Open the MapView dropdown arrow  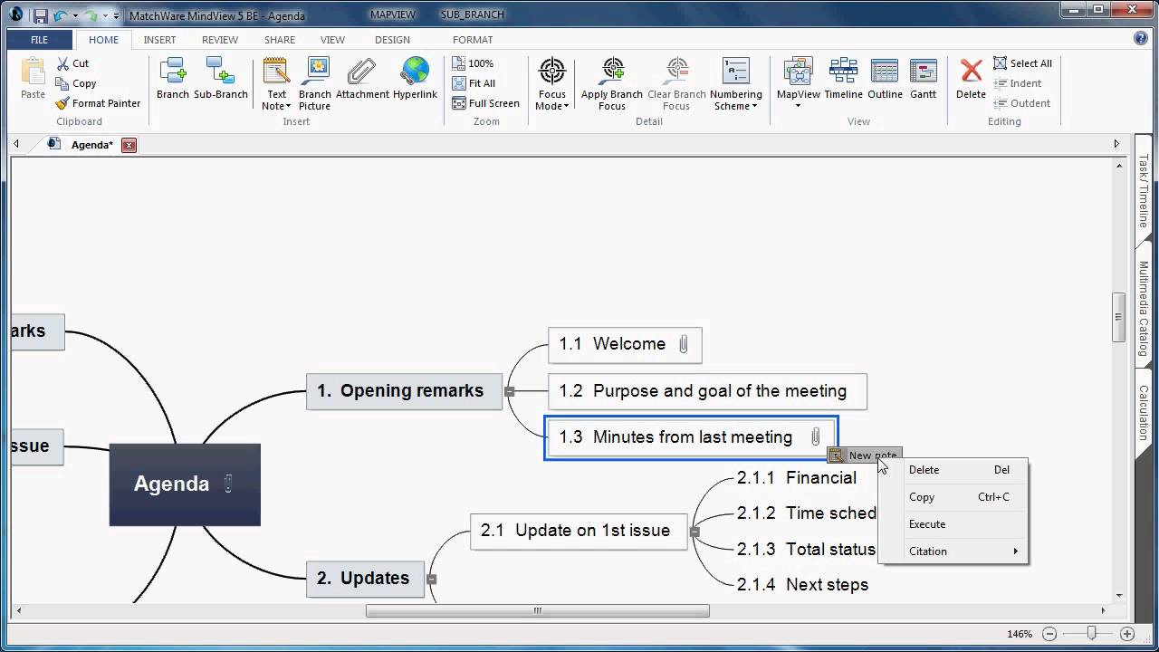coord(799,106)
